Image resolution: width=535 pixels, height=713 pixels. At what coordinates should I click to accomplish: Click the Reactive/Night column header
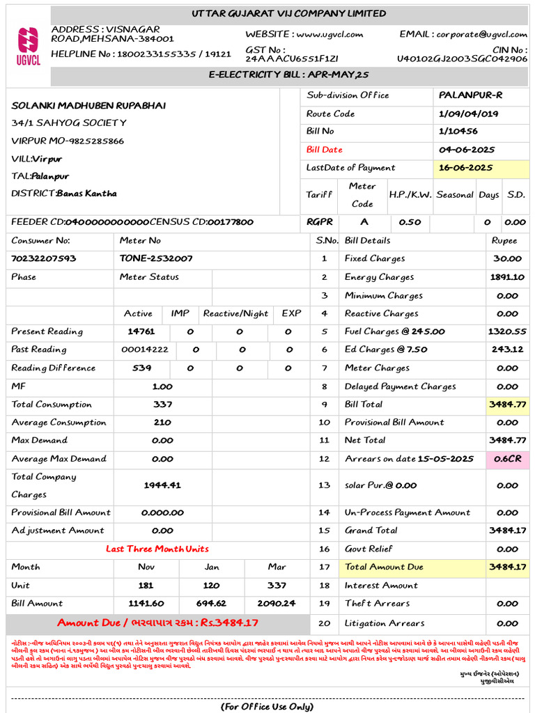coord(235,314)
